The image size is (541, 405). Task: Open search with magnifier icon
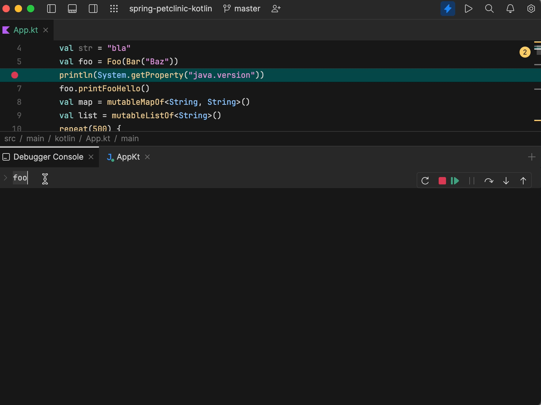489,9
